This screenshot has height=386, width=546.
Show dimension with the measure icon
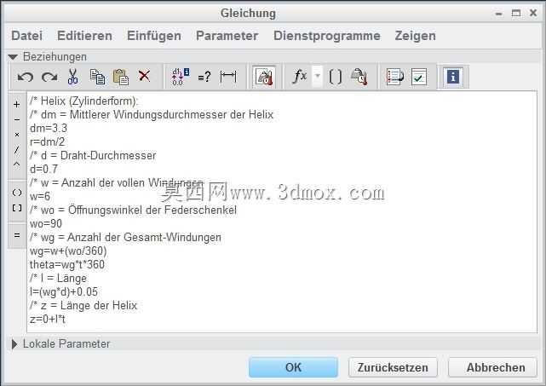point(228,77)
